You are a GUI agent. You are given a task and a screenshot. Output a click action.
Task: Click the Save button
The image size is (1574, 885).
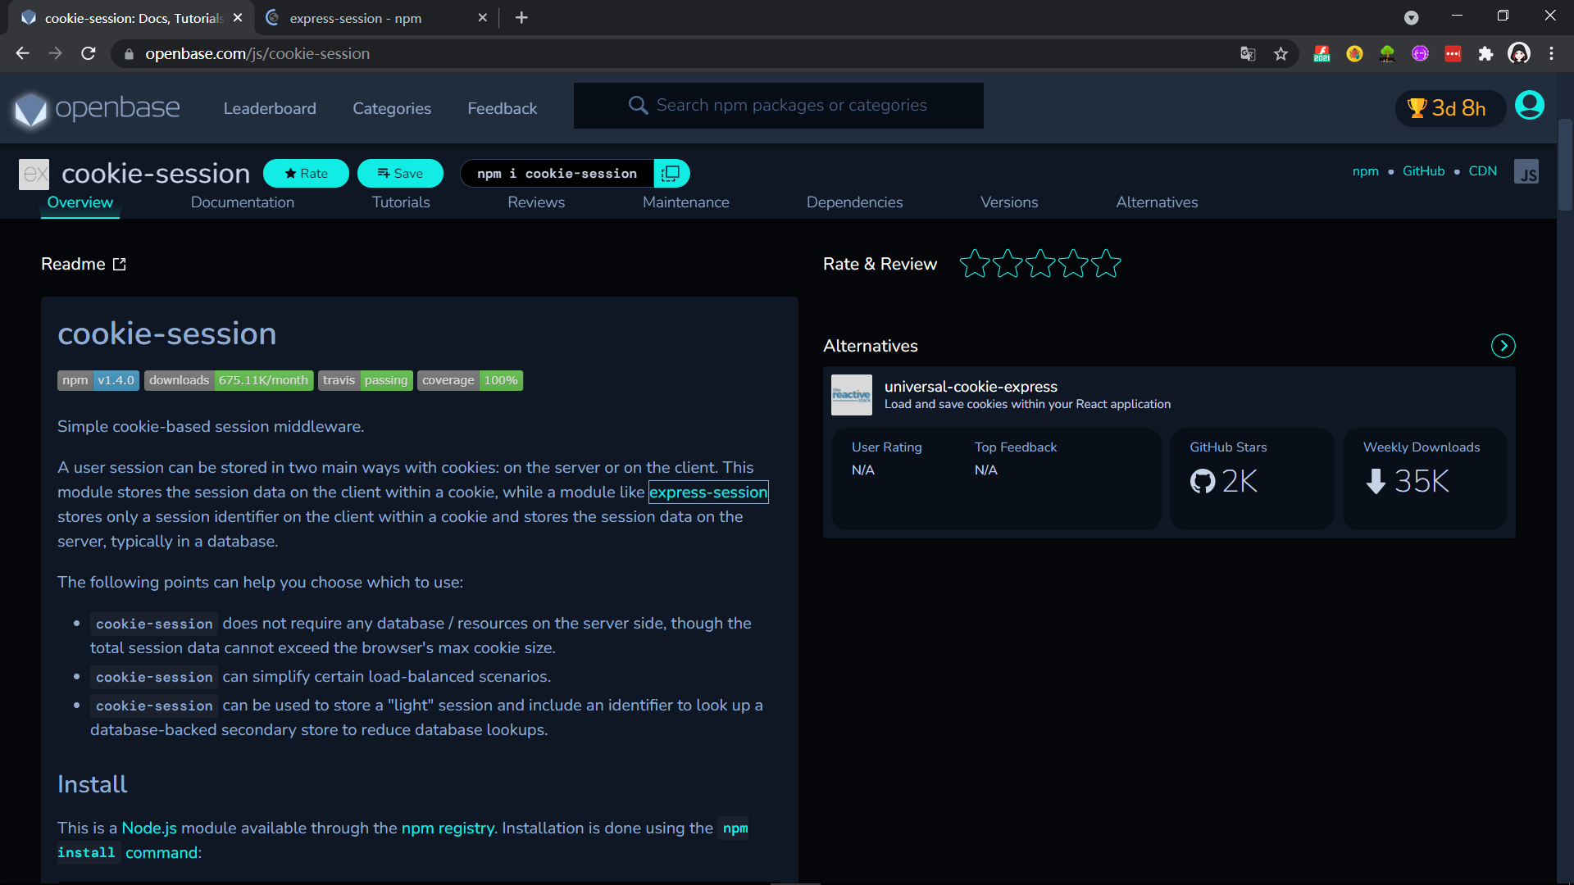pyautogui.click(x=400, y=174)
